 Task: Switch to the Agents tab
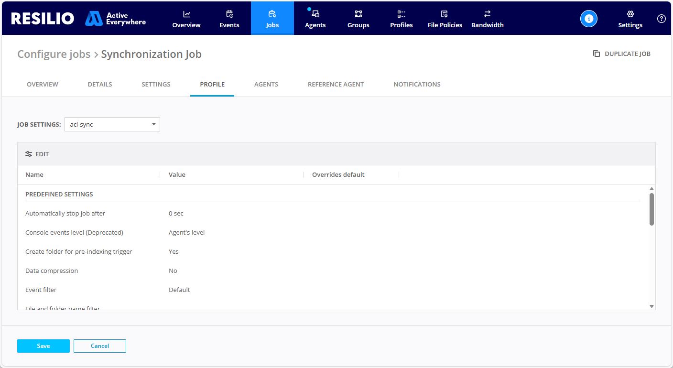266,85
